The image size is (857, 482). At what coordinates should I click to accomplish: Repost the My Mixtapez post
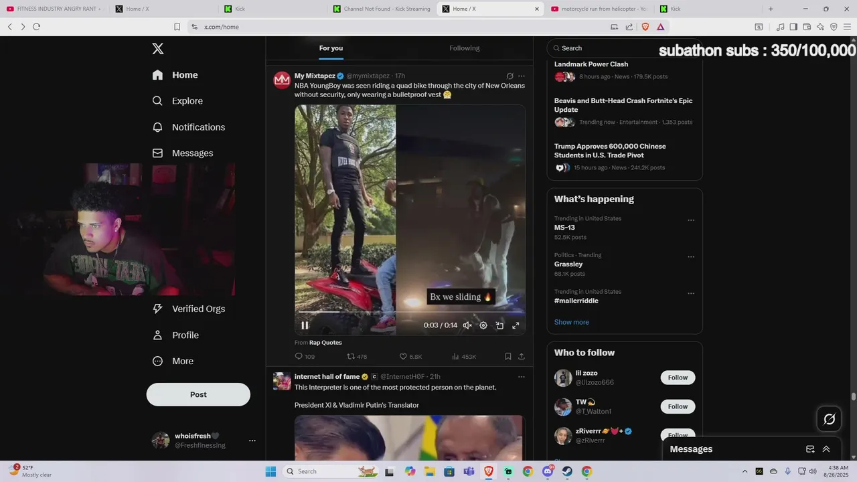357,357
